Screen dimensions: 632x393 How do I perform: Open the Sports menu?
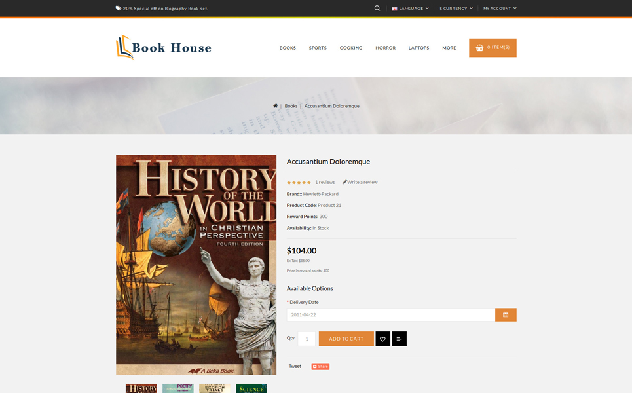[318, 48]
